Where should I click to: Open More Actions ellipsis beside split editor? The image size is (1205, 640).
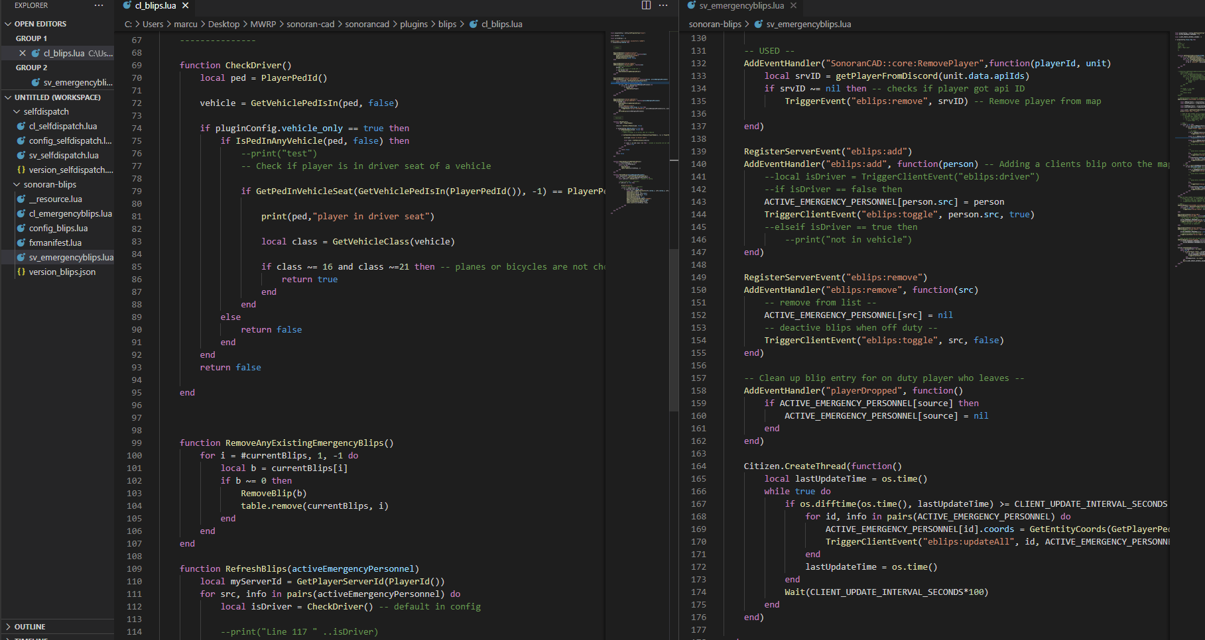tap(663, 5)
